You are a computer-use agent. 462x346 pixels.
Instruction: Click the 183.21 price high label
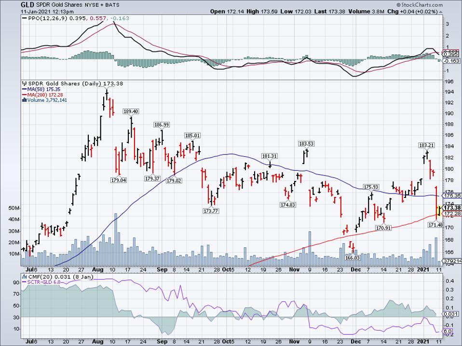click(426, 145)
